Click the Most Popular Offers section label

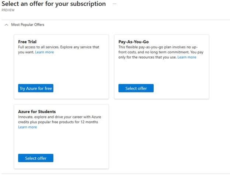click(28, 25)
